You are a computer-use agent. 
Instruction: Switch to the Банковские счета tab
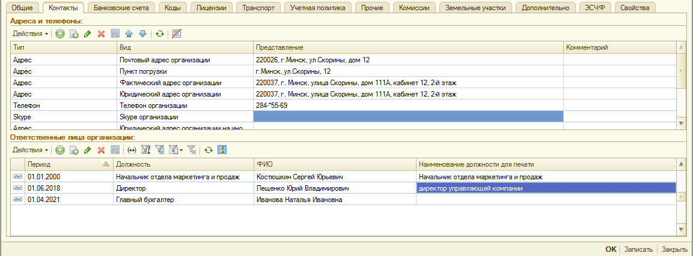point(121,8)
